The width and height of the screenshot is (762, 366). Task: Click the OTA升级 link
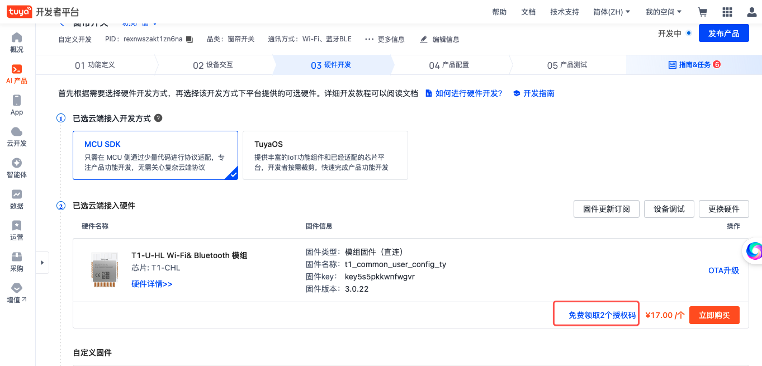coord(723,270)
